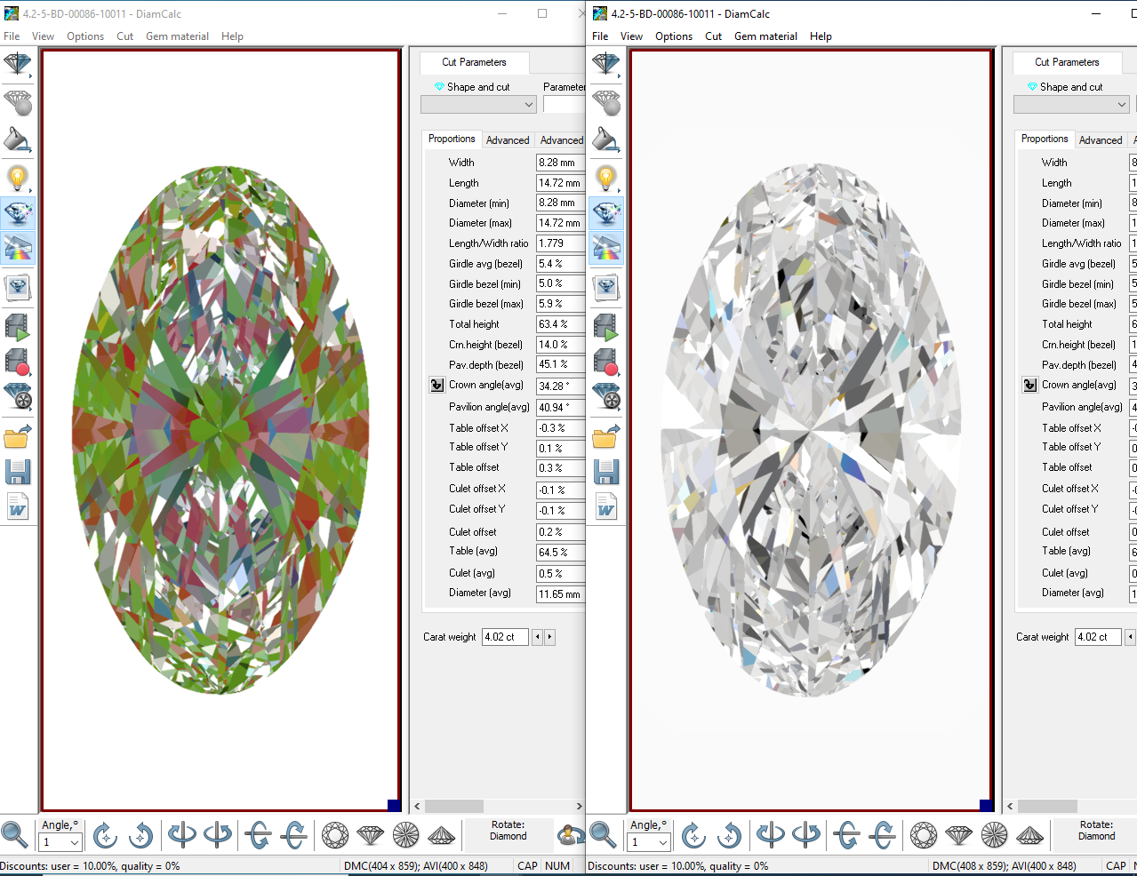Open the Shape and cut dropdown in right window
1137x876 pixels.
[x=1071, y=105]
